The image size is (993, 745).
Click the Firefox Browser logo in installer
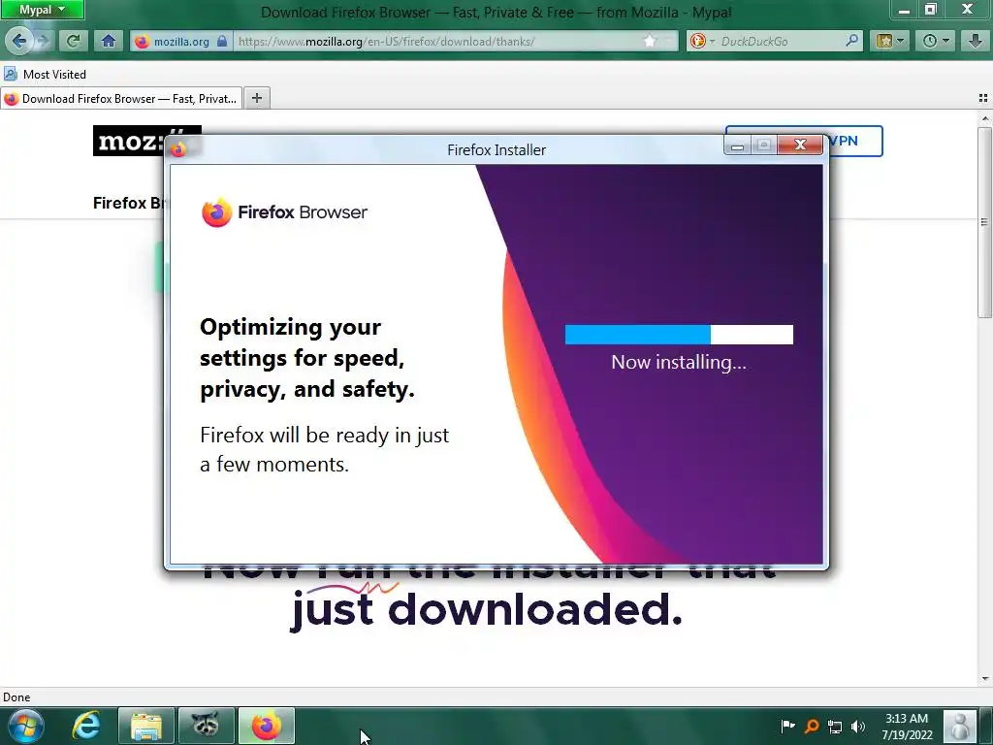284,212
